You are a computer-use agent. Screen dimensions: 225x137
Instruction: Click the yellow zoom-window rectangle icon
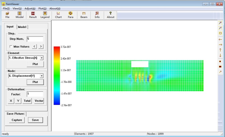pos(220,33)
